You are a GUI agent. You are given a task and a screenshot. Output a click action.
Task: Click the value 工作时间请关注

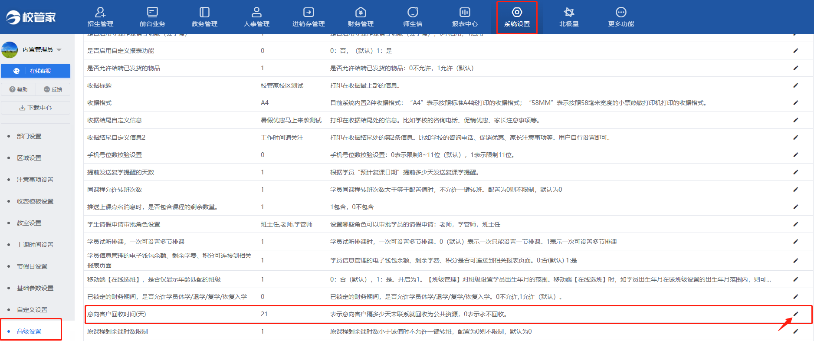282,138
